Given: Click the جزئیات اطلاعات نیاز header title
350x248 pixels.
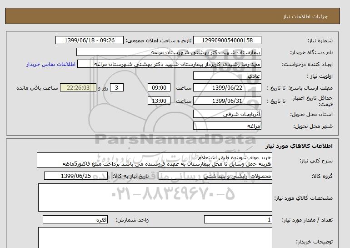Looking at the screenshot, I should [x=305, y=17].
